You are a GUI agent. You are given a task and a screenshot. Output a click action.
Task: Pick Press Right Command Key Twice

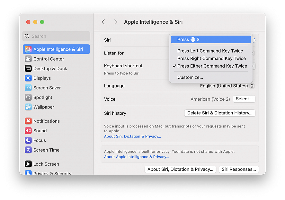211,59
